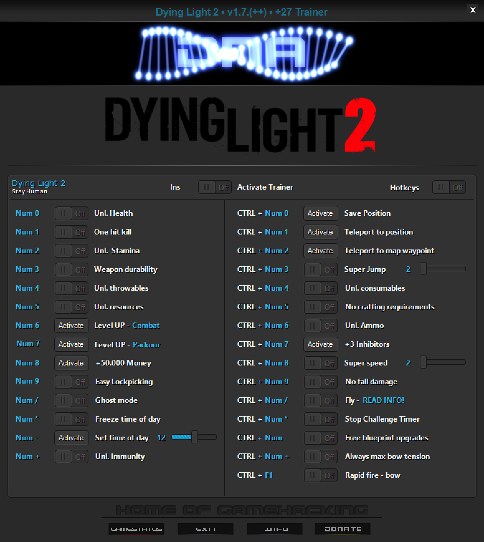Enable Ghost mode toggle

[72, 400]
